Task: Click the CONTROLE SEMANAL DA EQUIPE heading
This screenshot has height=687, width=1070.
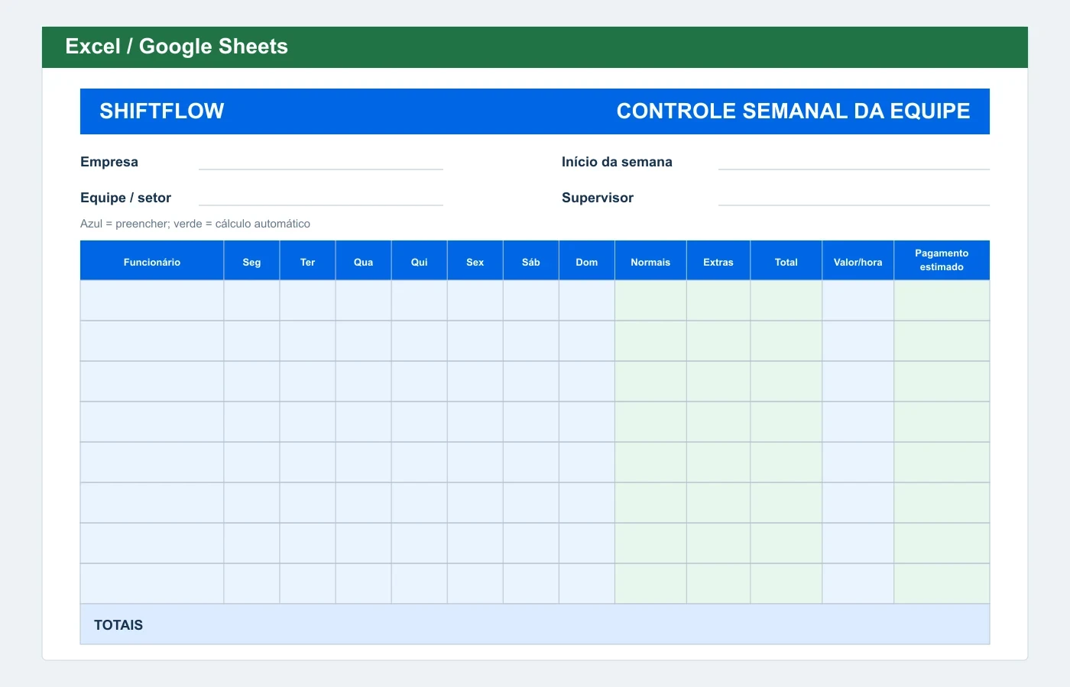Action: point(793,111)
